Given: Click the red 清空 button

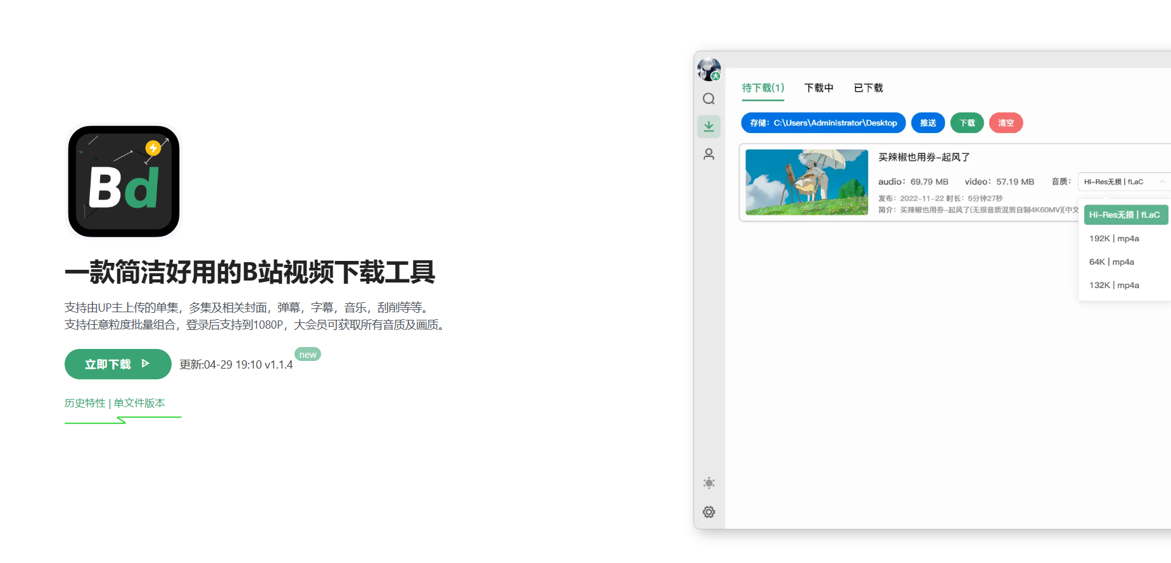Looking at the screenshot, I should 1006,123.
